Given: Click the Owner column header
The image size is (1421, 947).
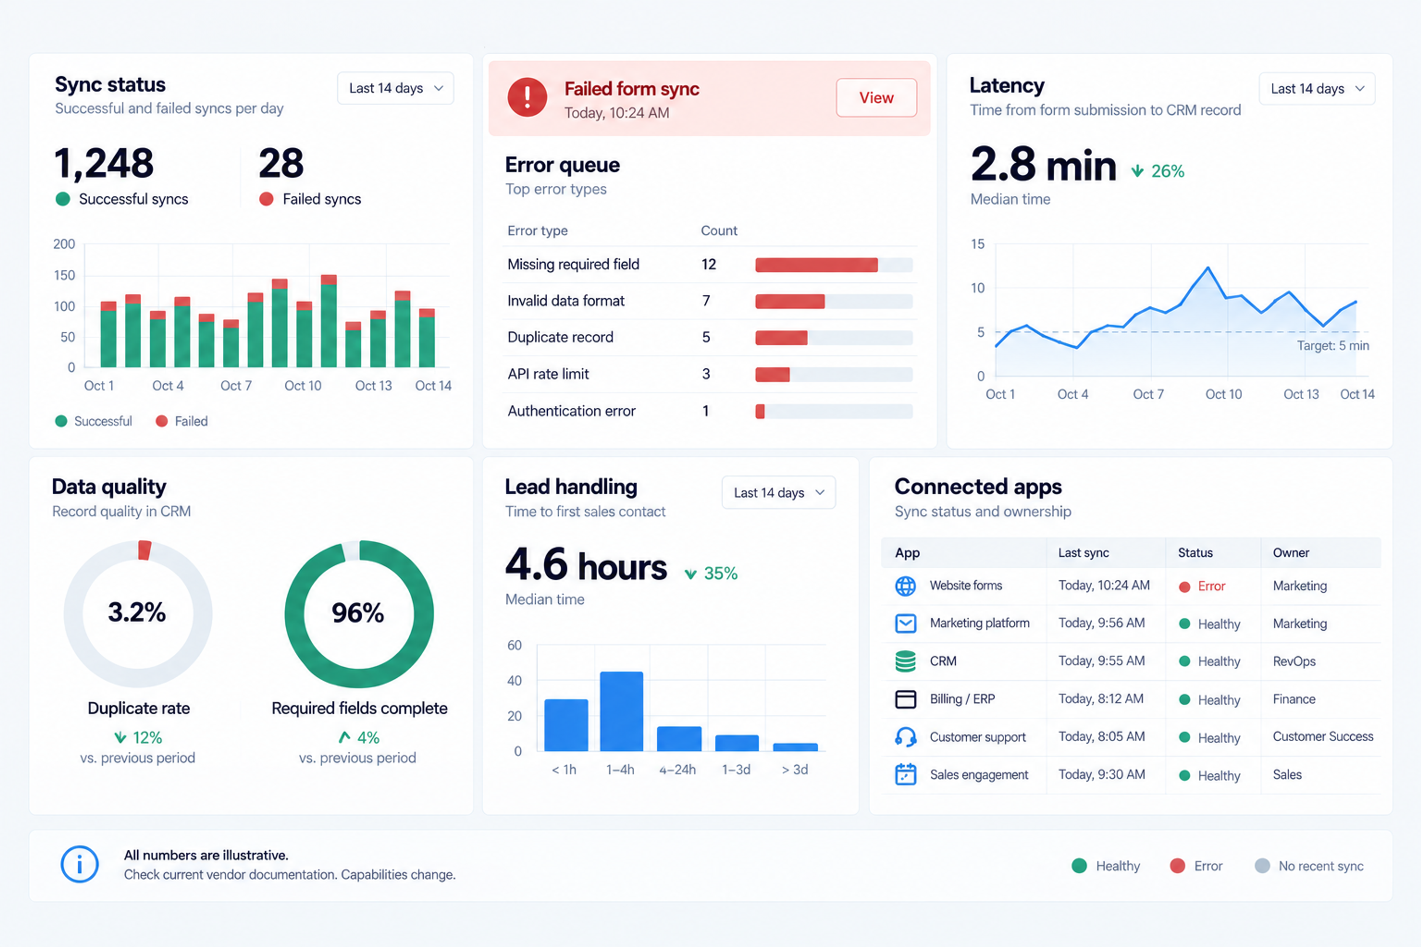Looking at the screenshot, I should click(x=1290, y=553).
